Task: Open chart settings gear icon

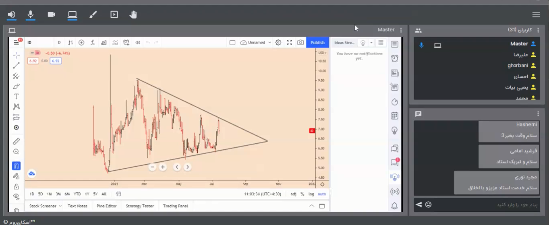Action: [278, 43]
